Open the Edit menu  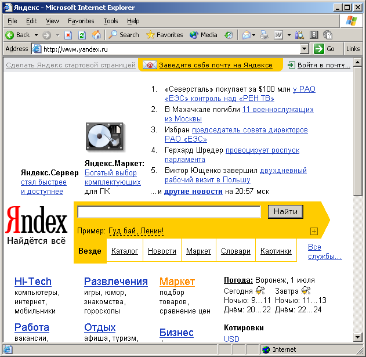[31, 21]
